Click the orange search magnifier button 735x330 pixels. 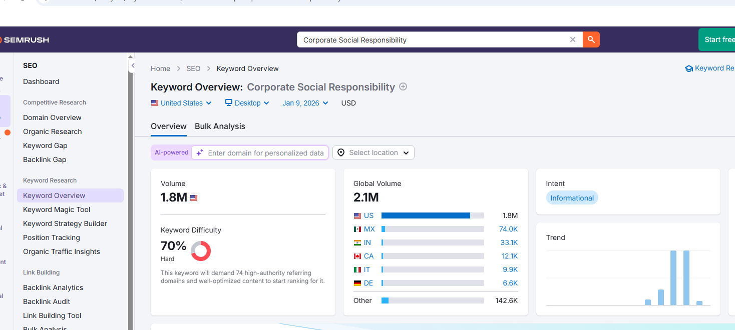591,39
